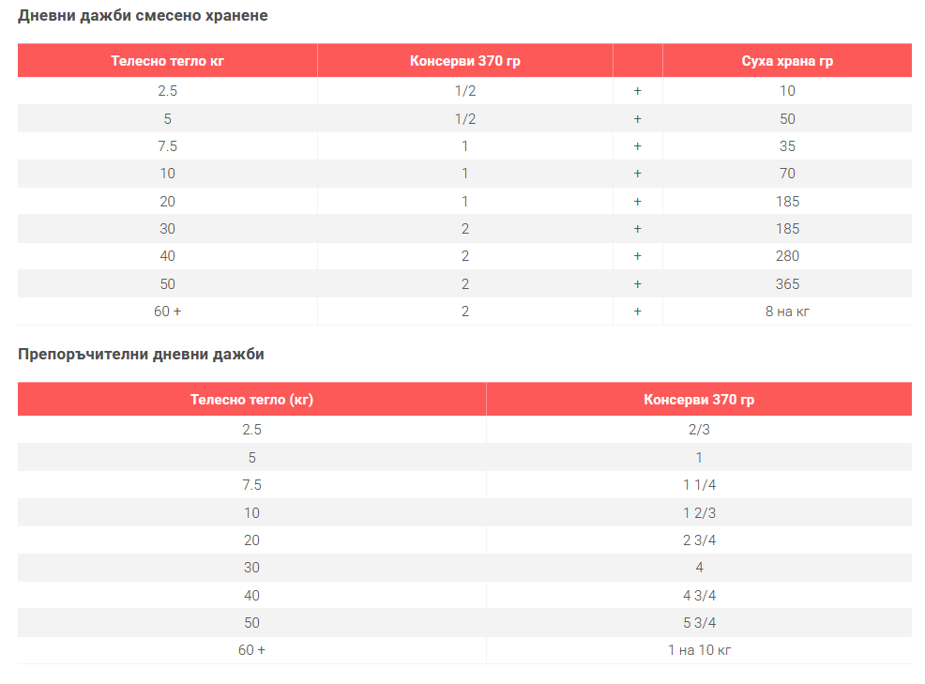Click the "Телесно тегло (кг)" column header
Viewport: 925px width, 684px height.
click(251, 400)
